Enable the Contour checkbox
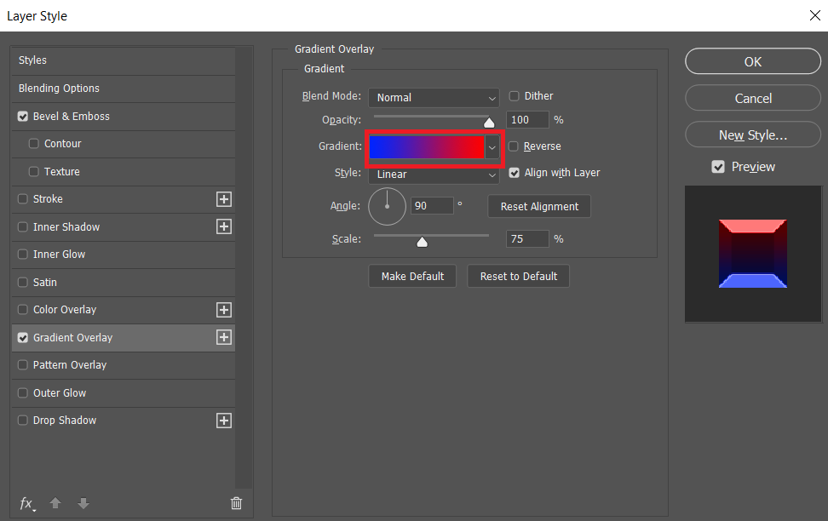828x521 pixels. coord(34,144)
